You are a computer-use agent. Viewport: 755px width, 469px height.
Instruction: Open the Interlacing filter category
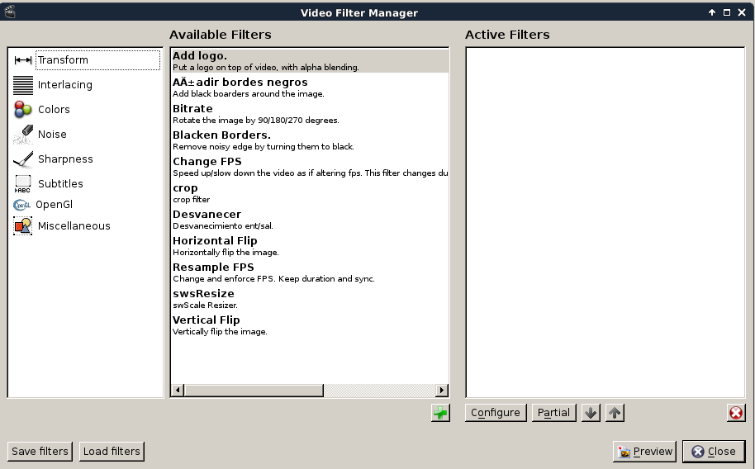point(86,85)
